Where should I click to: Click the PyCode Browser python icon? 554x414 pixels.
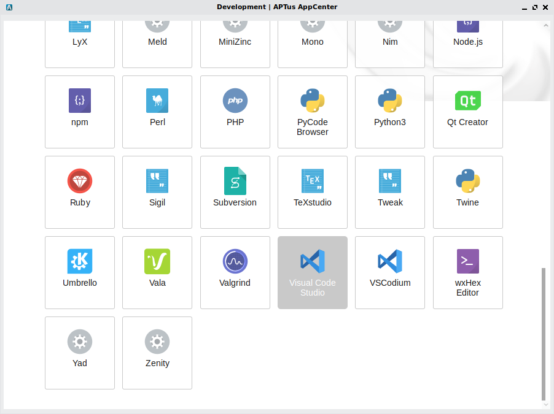pos(313,101)
